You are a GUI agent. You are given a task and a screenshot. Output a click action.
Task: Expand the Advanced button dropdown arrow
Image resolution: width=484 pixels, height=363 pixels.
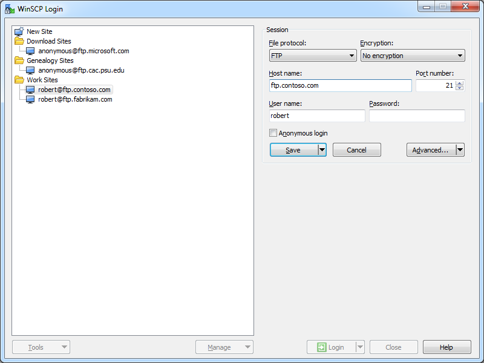[x=460, y=150]
